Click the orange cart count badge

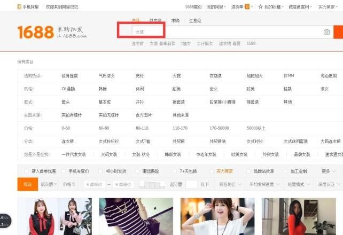(247, 7)
